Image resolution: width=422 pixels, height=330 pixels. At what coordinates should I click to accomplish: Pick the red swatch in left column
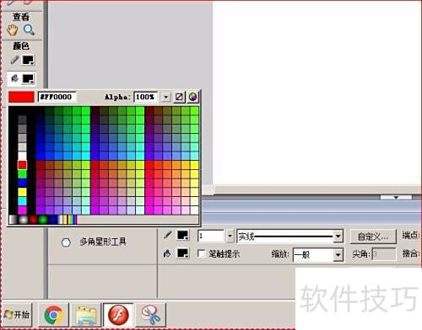[22, 165]
